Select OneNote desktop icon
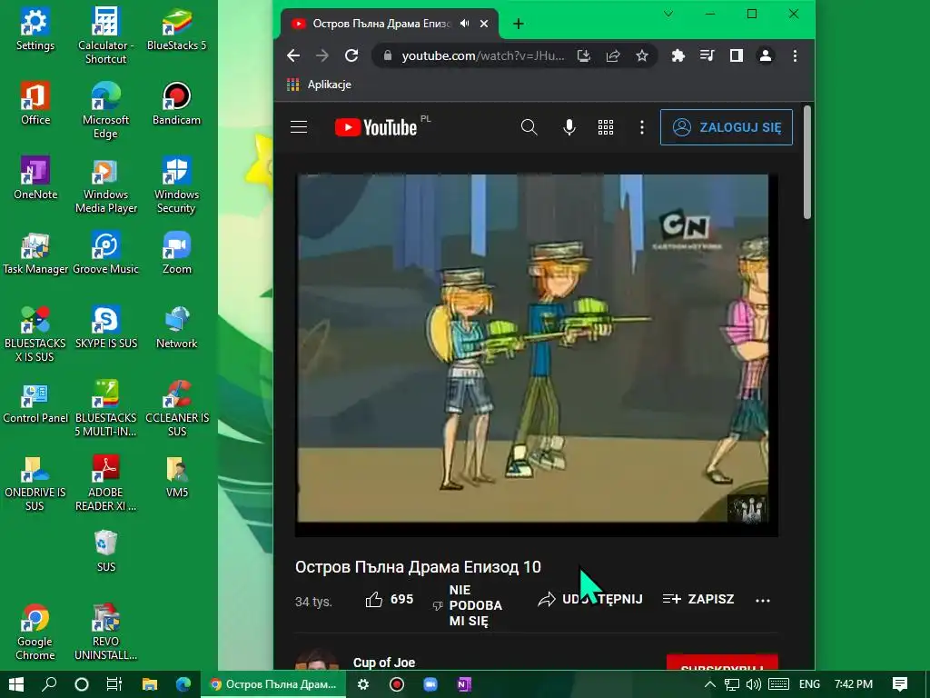 pyautogui.click(x=35, y=178)
